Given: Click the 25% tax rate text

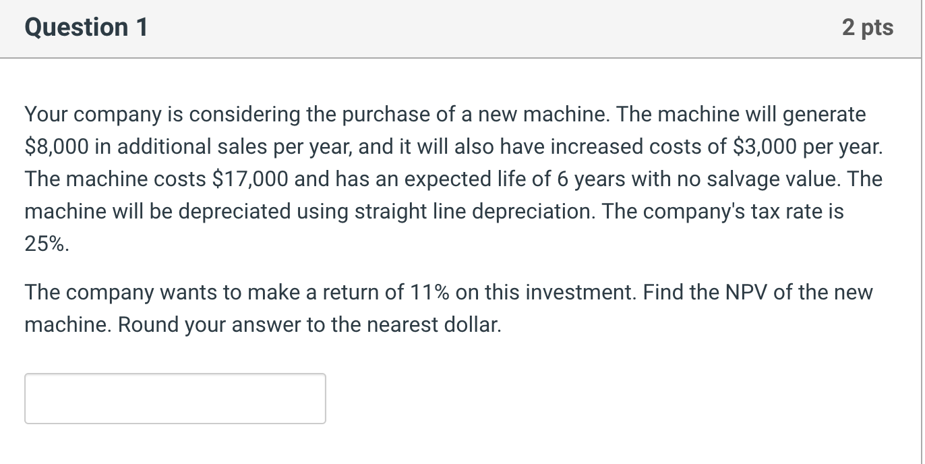Looking at the screenshot, I should tap(44, 243).
